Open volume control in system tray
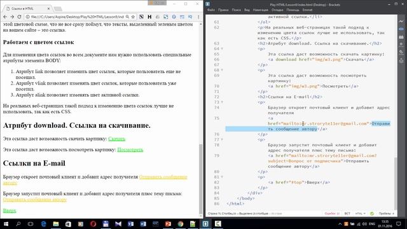407x229 pixels. point(364,224)
